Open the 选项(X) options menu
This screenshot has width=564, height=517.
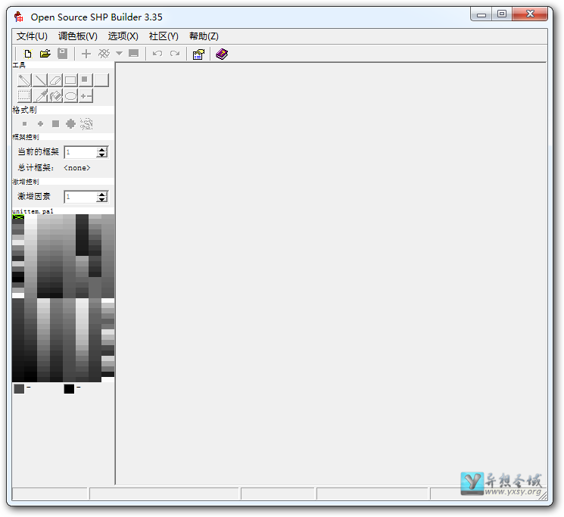tap(123, 36)
